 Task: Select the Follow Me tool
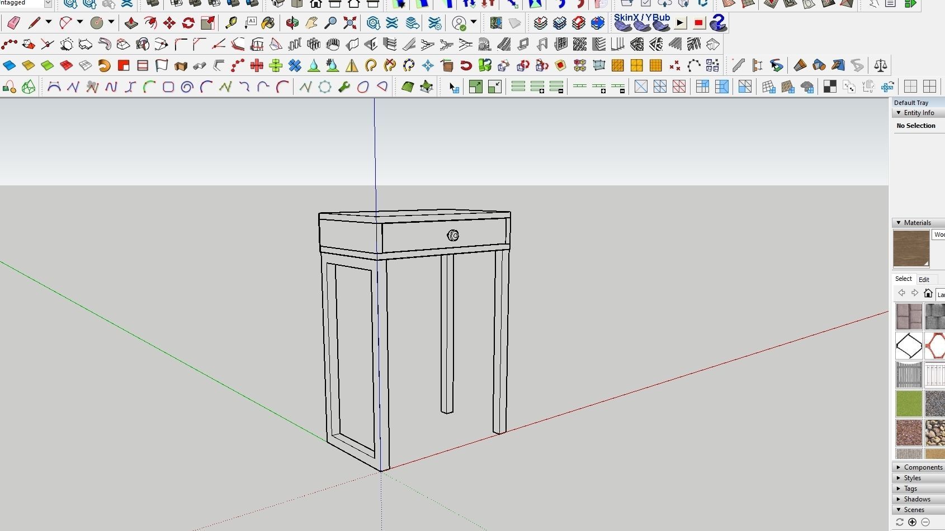click(150, 23)
